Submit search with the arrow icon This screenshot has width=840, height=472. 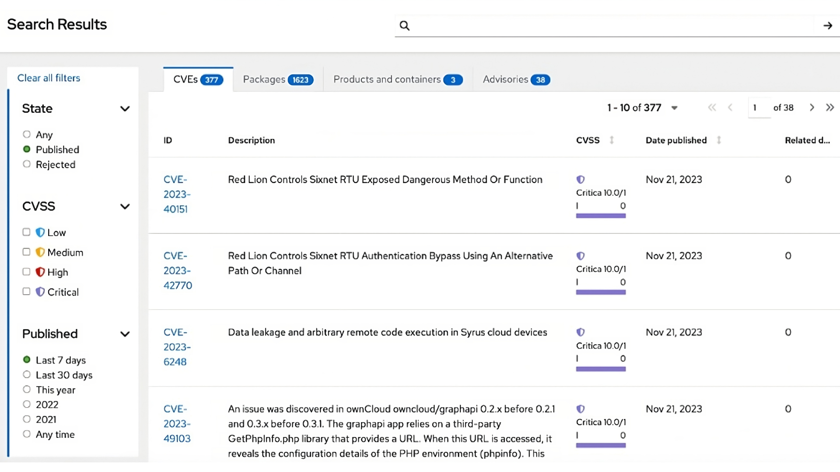point(828,25)
